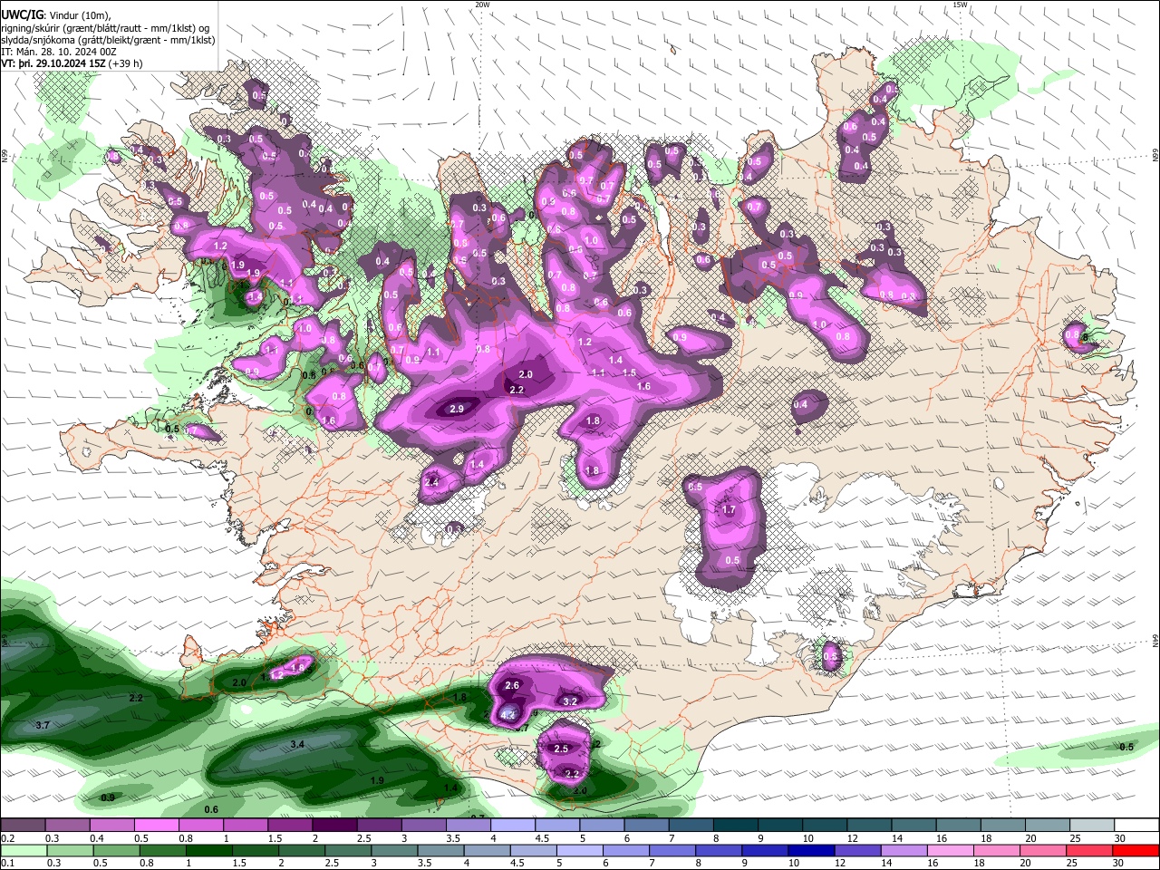The image size is (1160, 870).
Task: Pick the darkest green 1–1.5 rain swatch
Action: click(208, 851)
